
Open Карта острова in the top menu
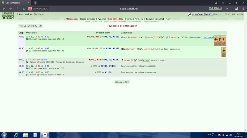click(88, 19)
